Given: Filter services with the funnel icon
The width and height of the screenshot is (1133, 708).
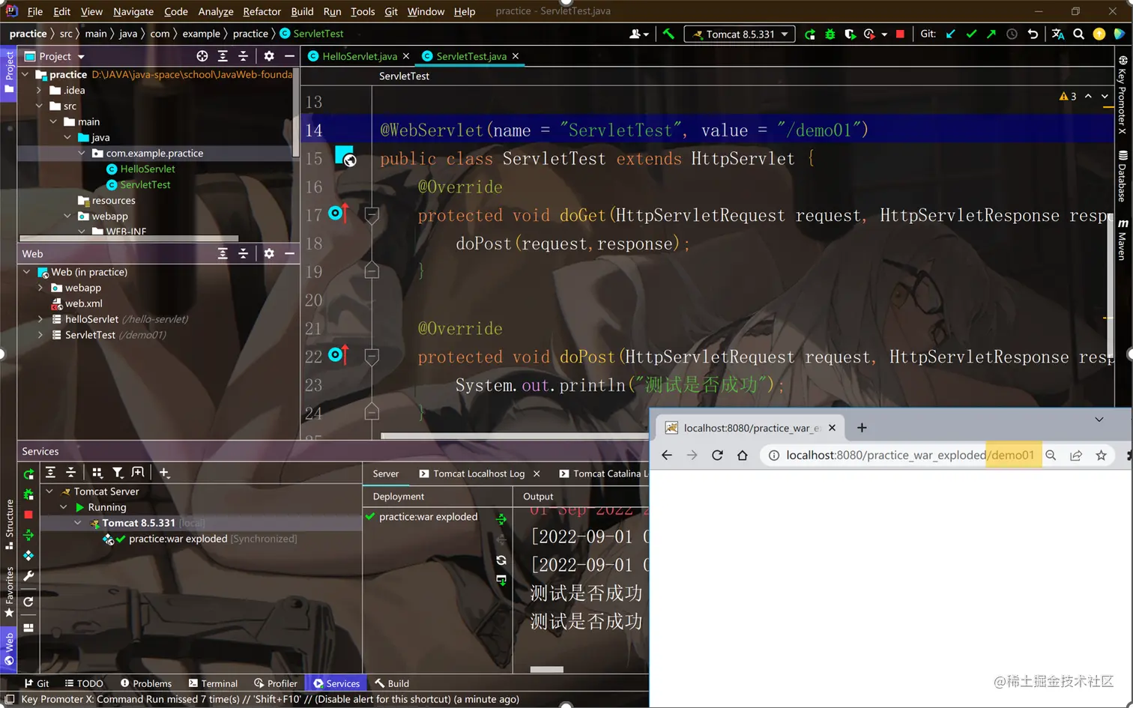Looking at the screenshot, I should coord(118,472).
